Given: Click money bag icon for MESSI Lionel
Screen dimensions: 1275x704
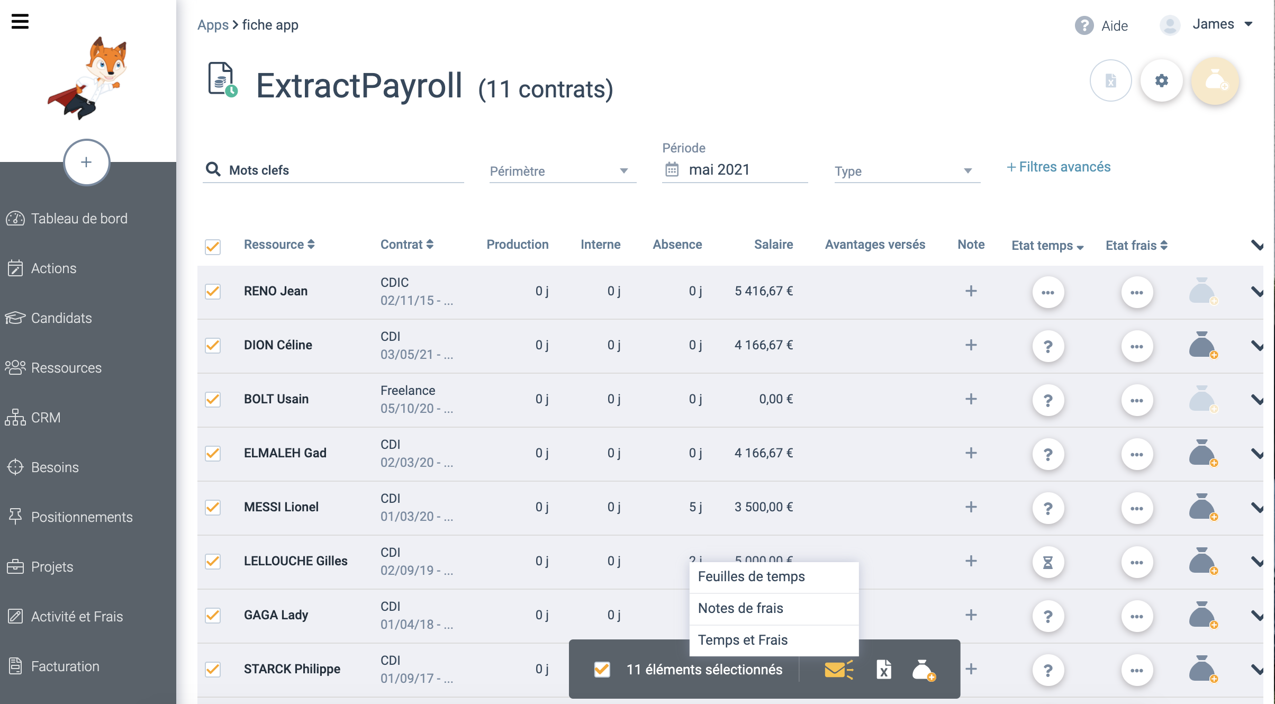Looking at the screenshot, I should [x=1203, y=507].
